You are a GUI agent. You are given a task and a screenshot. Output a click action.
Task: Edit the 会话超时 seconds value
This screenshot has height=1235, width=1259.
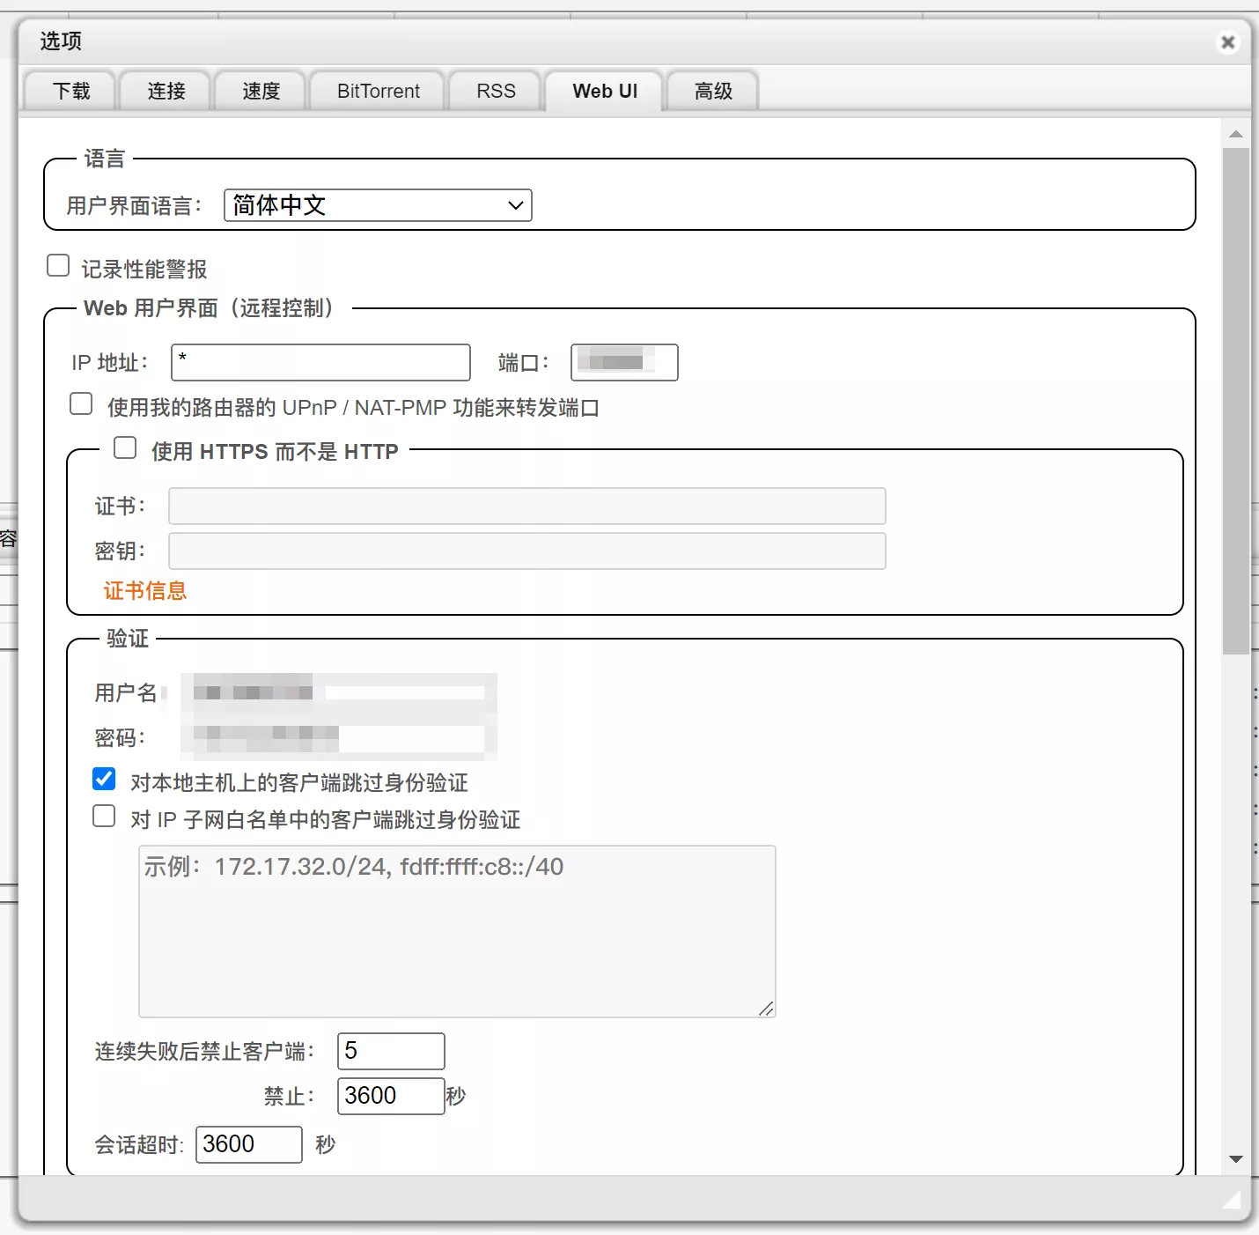[x=248, y=1144]
